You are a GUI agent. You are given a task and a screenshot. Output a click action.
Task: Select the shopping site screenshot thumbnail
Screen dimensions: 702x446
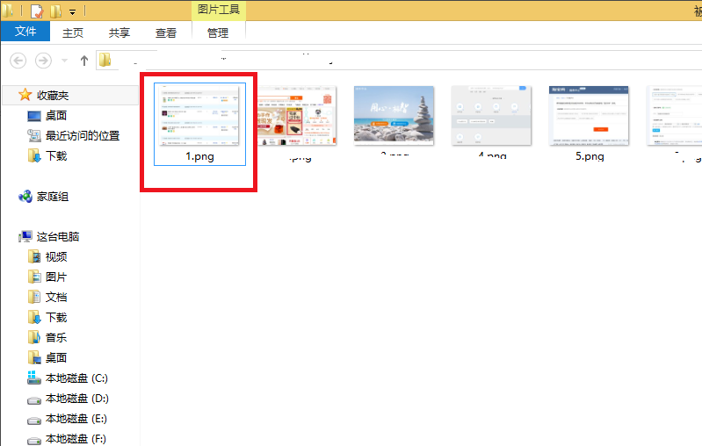point(297,115)
